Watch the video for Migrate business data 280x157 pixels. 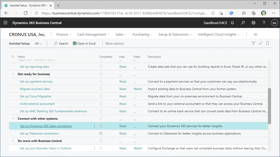(x=138, y=89)
